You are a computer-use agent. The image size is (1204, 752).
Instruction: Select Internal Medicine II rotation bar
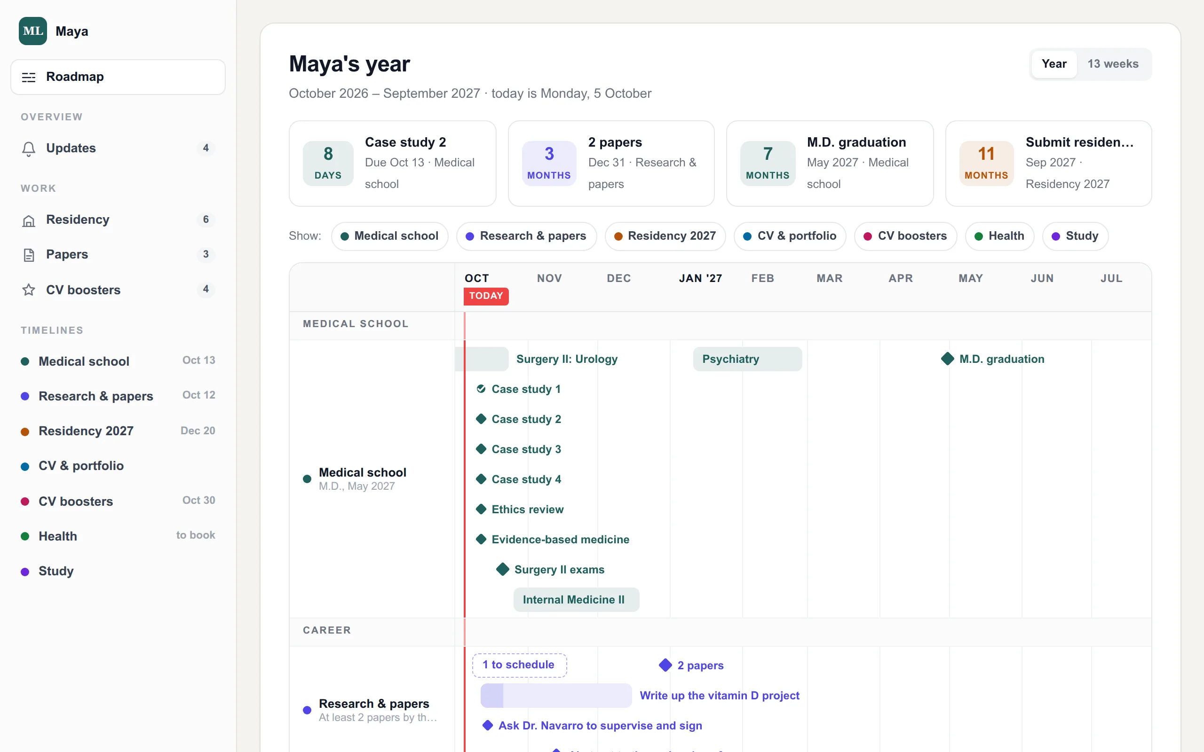point(576,600)
